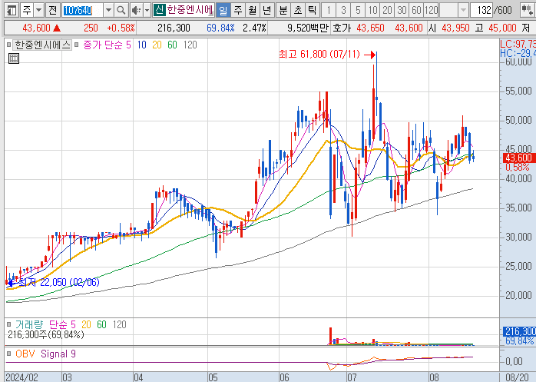
Task: Click the current price 43,600 ▲ in quote bar
Action: pyautogui.click(x=41, y=28)
